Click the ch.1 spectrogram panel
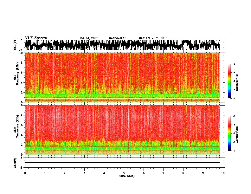Screen dimensions: 251x194 [x=122, y=77]
